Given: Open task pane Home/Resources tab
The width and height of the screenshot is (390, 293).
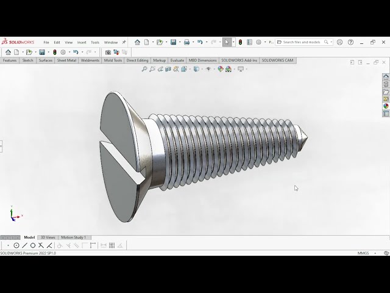Looking at the screenshot, I should click(x=386, y=77).
